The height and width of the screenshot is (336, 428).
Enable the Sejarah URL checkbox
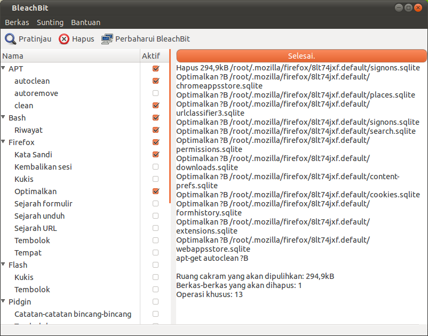(156, 228)
